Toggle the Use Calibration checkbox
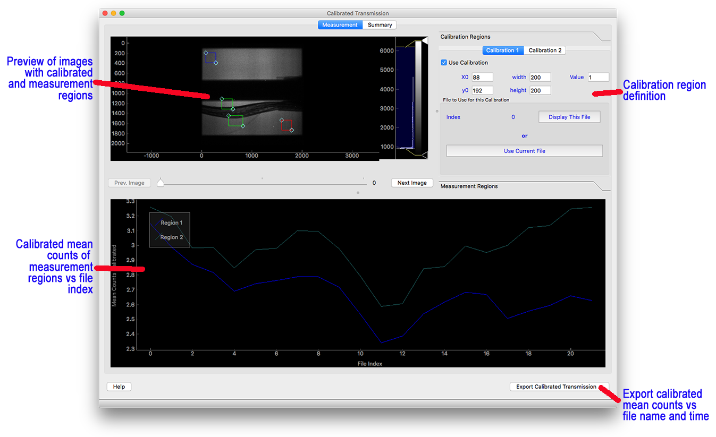This screenshot has height=437, width=716. [x=444, y=63]
